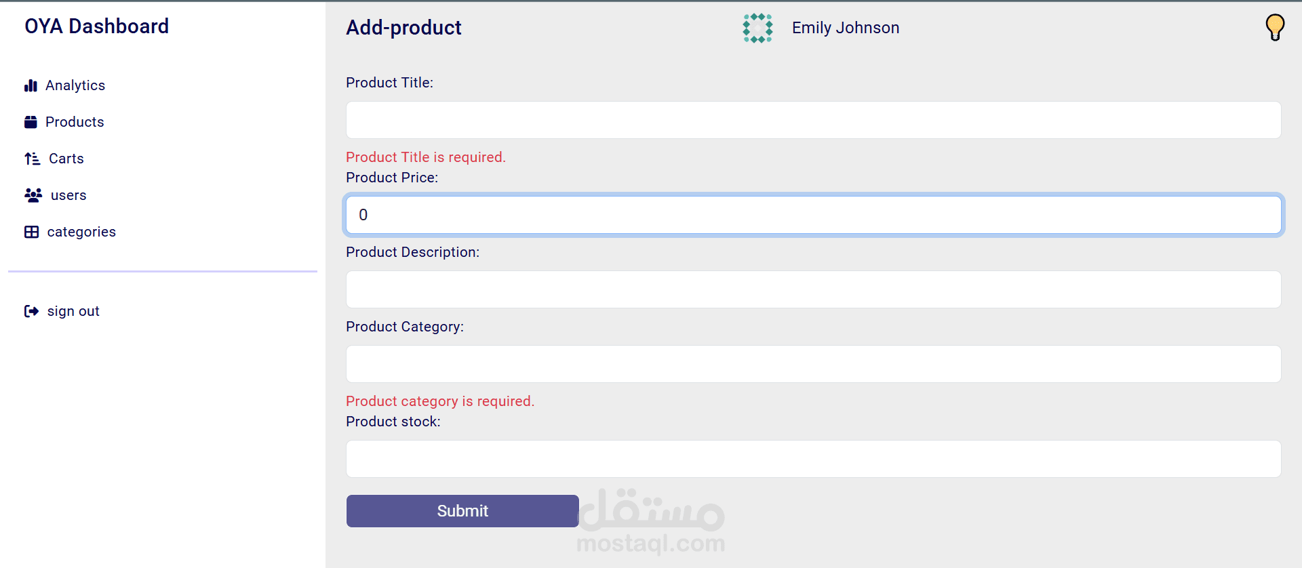Click the Analytics bar chart icon

tap(31, 85)
